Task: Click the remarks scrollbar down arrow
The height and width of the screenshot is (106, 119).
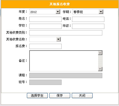Action: (x=100, y=69)
